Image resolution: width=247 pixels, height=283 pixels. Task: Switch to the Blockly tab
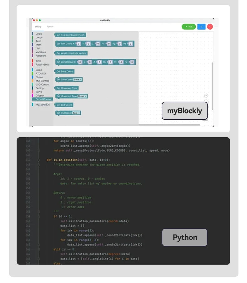point(38,27)
